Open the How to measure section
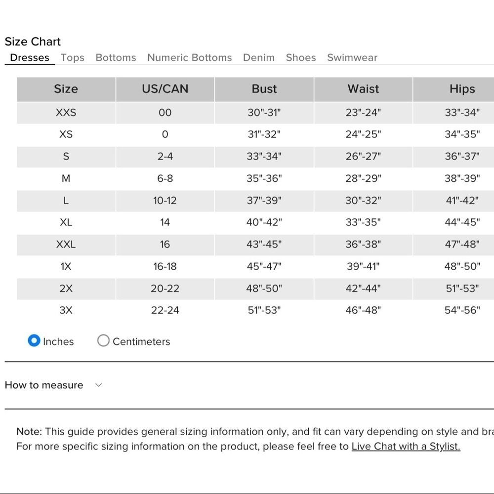 click(44, 385)
